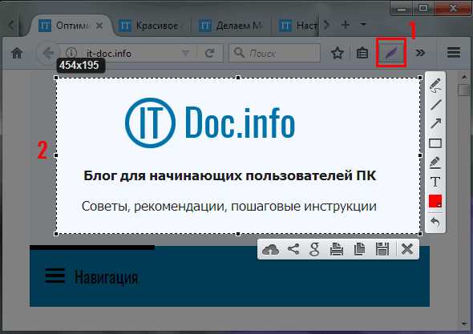Upload screenshot to cloud
Screen dimensions: 473x334
(x=271, y=250)
